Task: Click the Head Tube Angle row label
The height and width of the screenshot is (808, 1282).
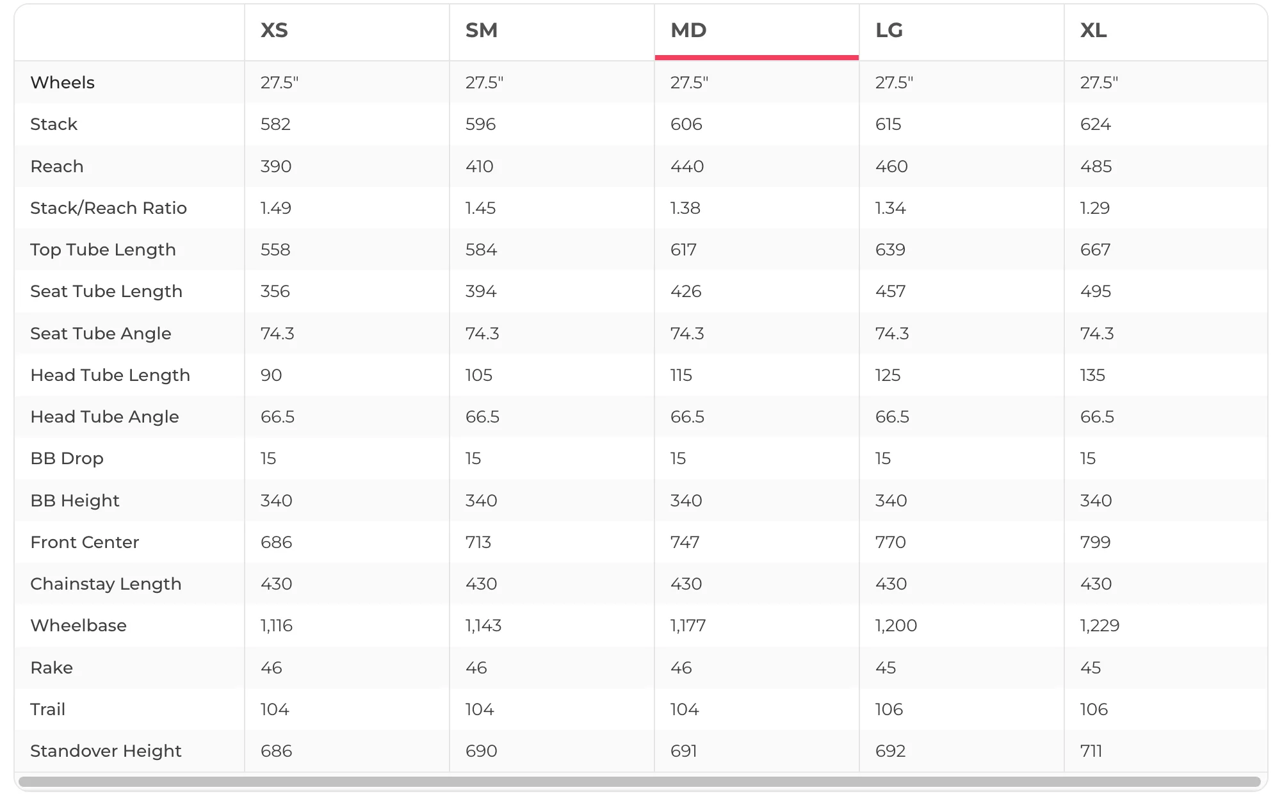Action: 104,417
